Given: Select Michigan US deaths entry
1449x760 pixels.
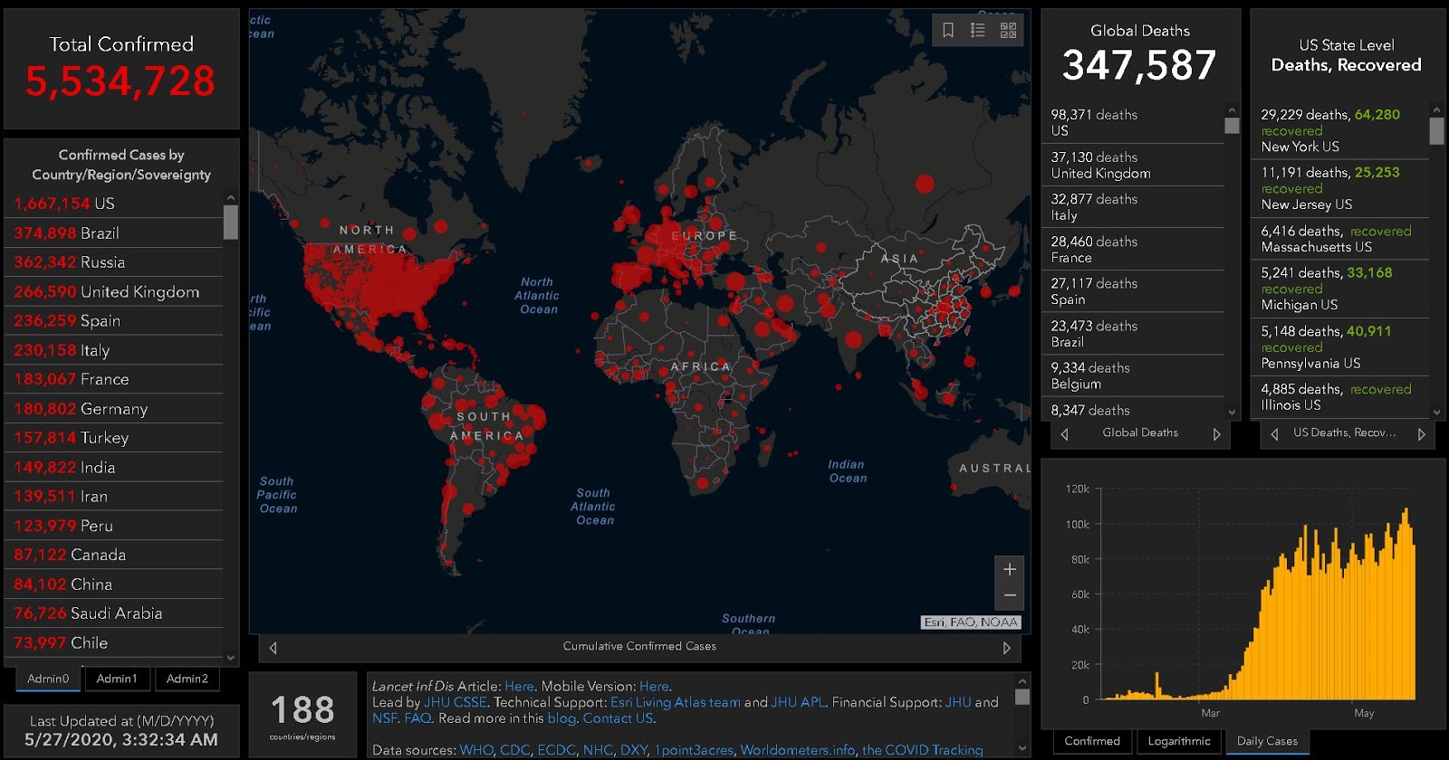Looking at the screenshot, I should (1339, 289).
